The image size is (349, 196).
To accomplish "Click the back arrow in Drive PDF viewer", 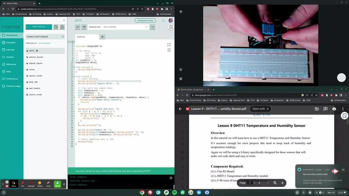I will (x=180, y=109).
